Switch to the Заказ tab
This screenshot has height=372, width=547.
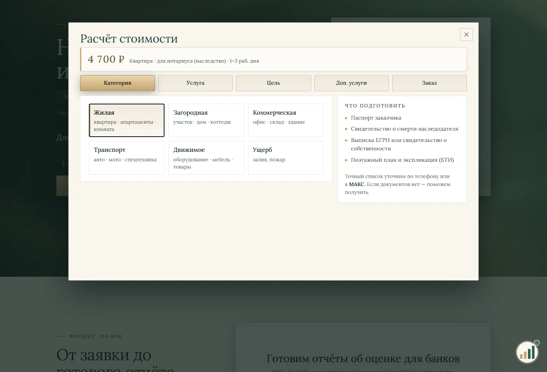pos(429,83)
